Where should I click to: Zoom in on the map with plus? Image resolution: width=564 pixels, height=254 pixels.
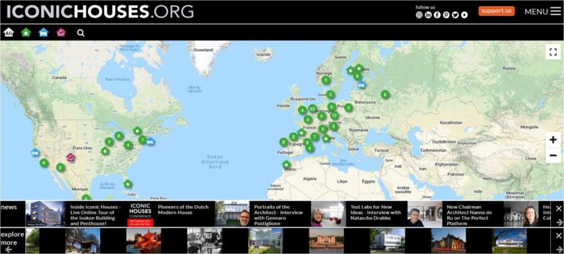pyautogui.click(x=553, y=140)
